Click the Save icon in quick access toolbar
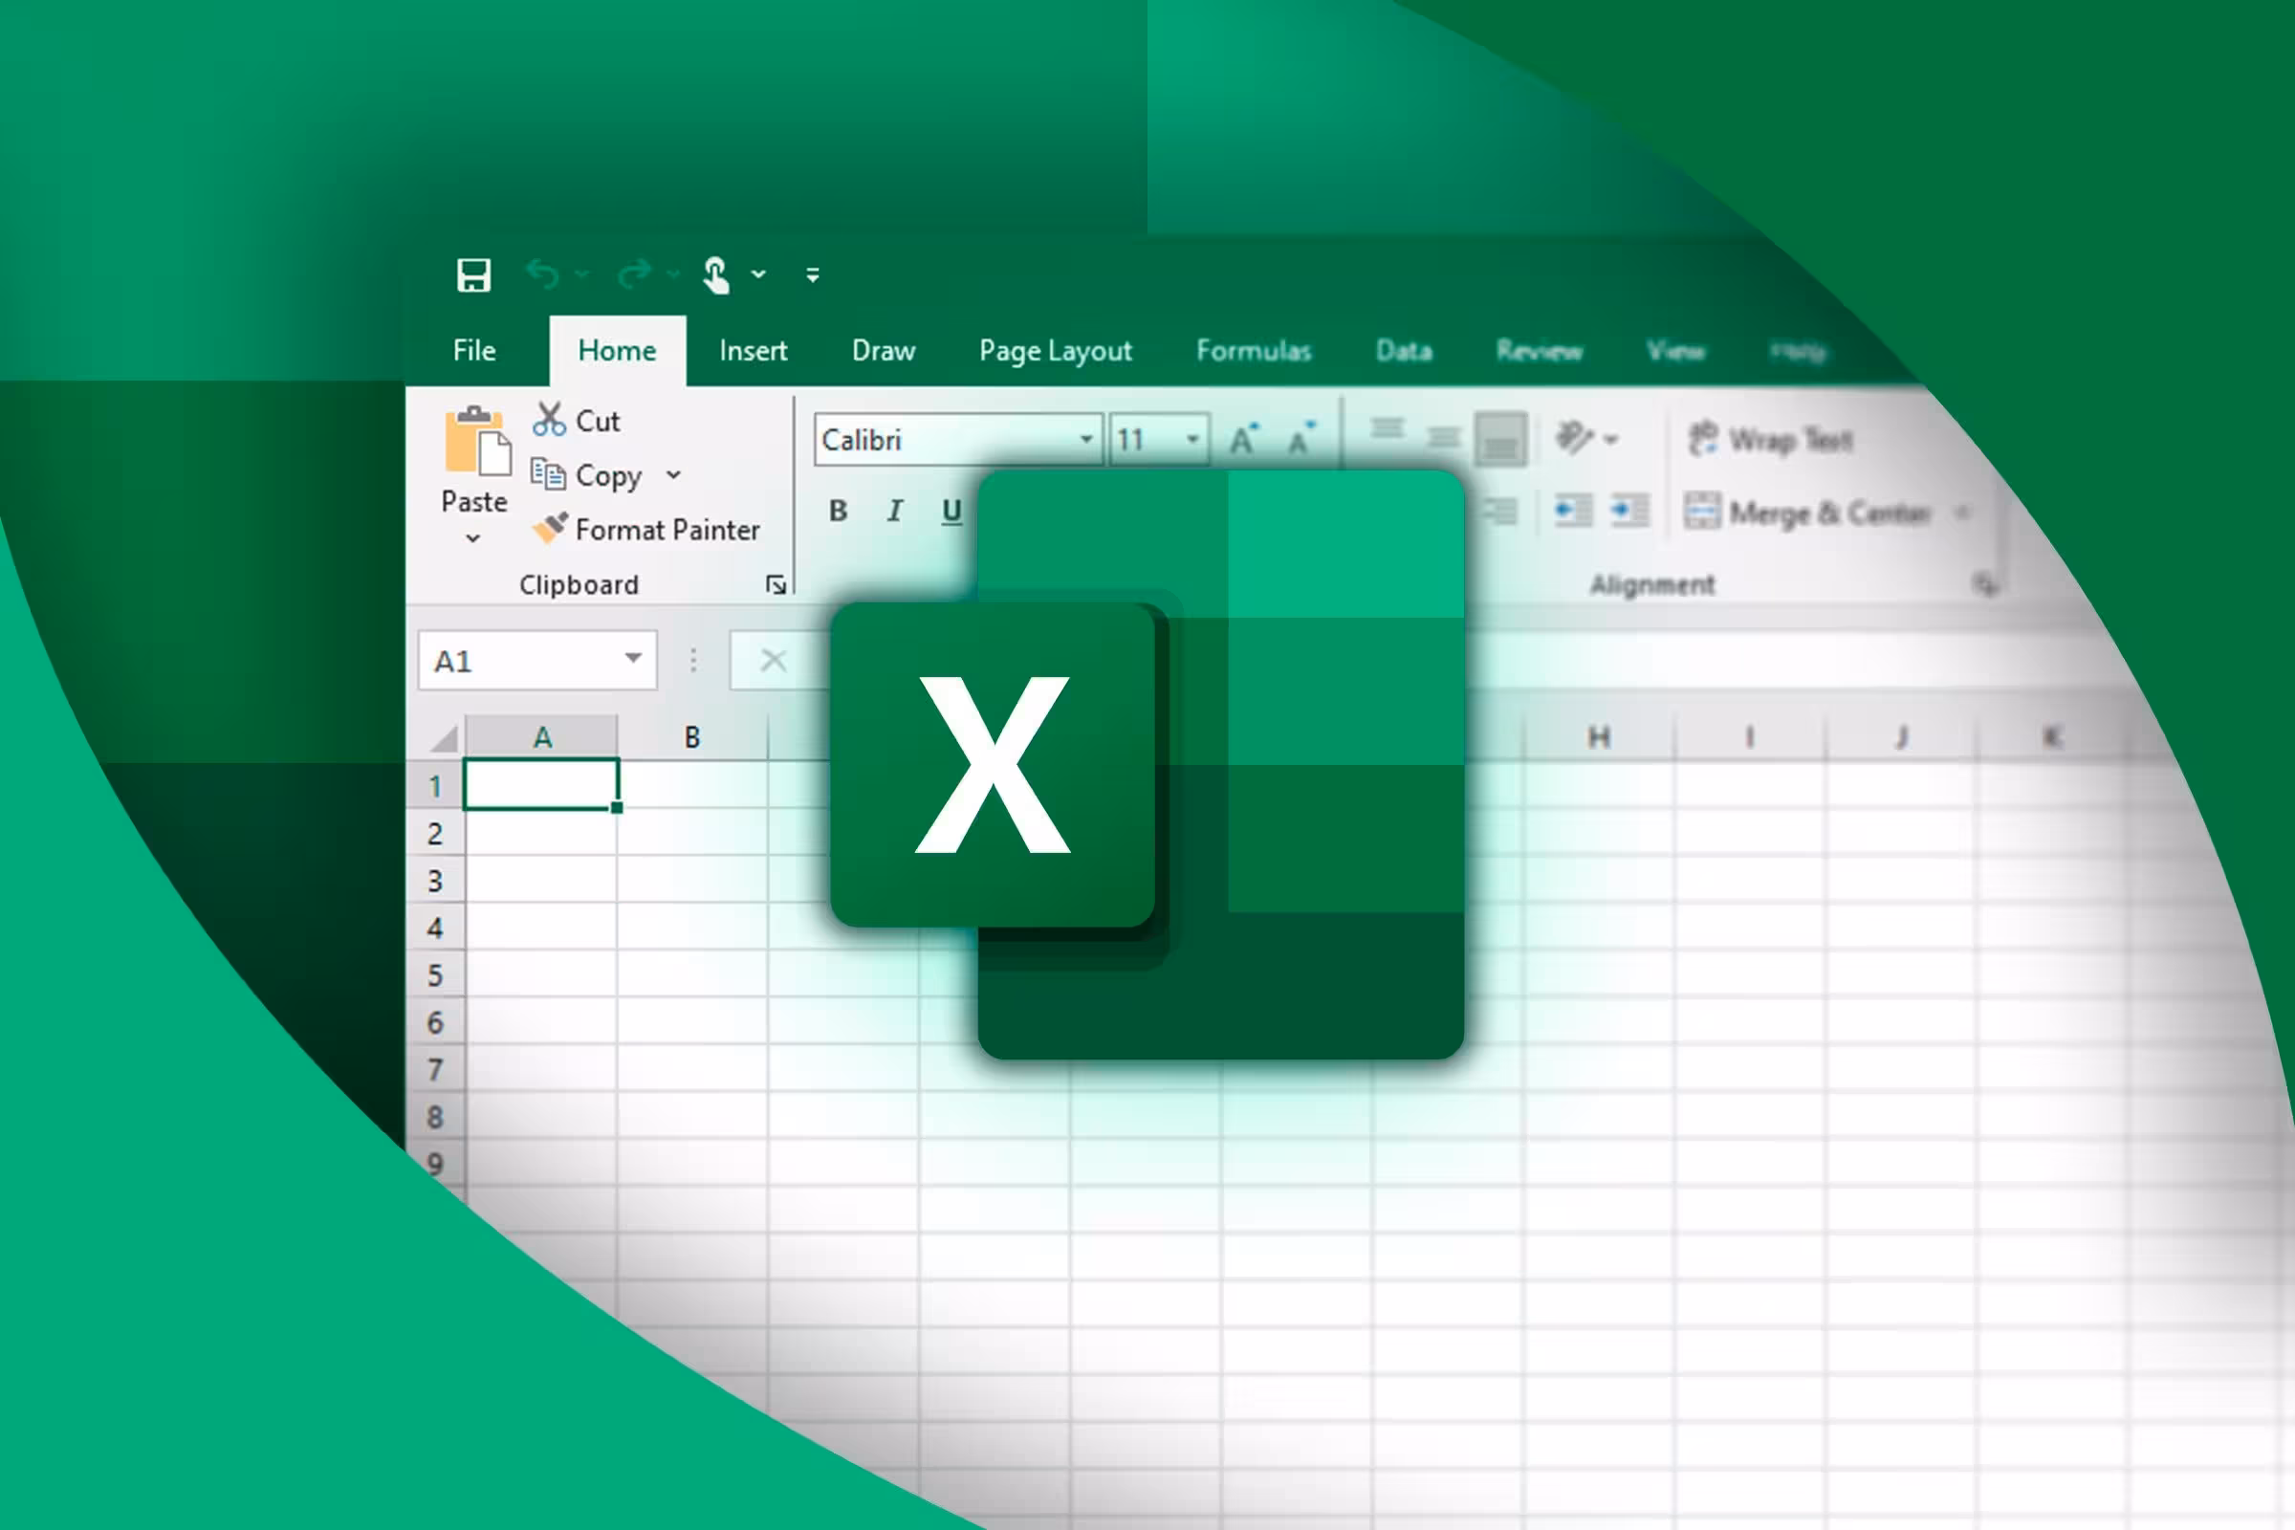The image size is (2295, 1530). (x=473, y=275)
